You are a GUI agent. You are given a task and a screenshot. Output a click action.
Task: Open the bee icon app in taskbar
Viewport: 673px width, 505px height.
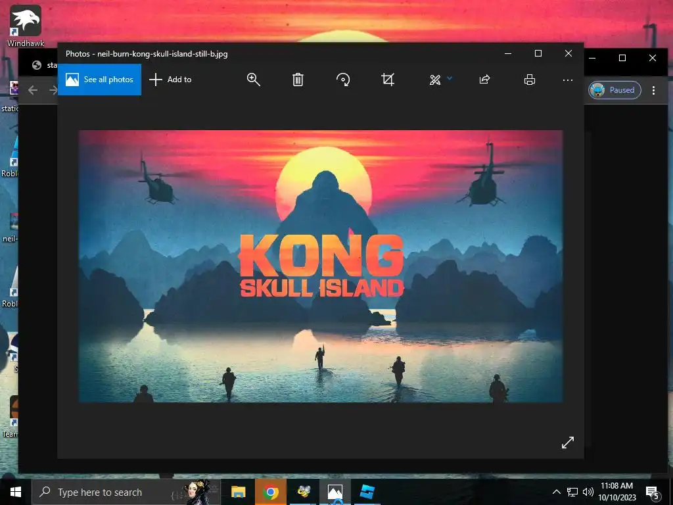tap(304, 492)
